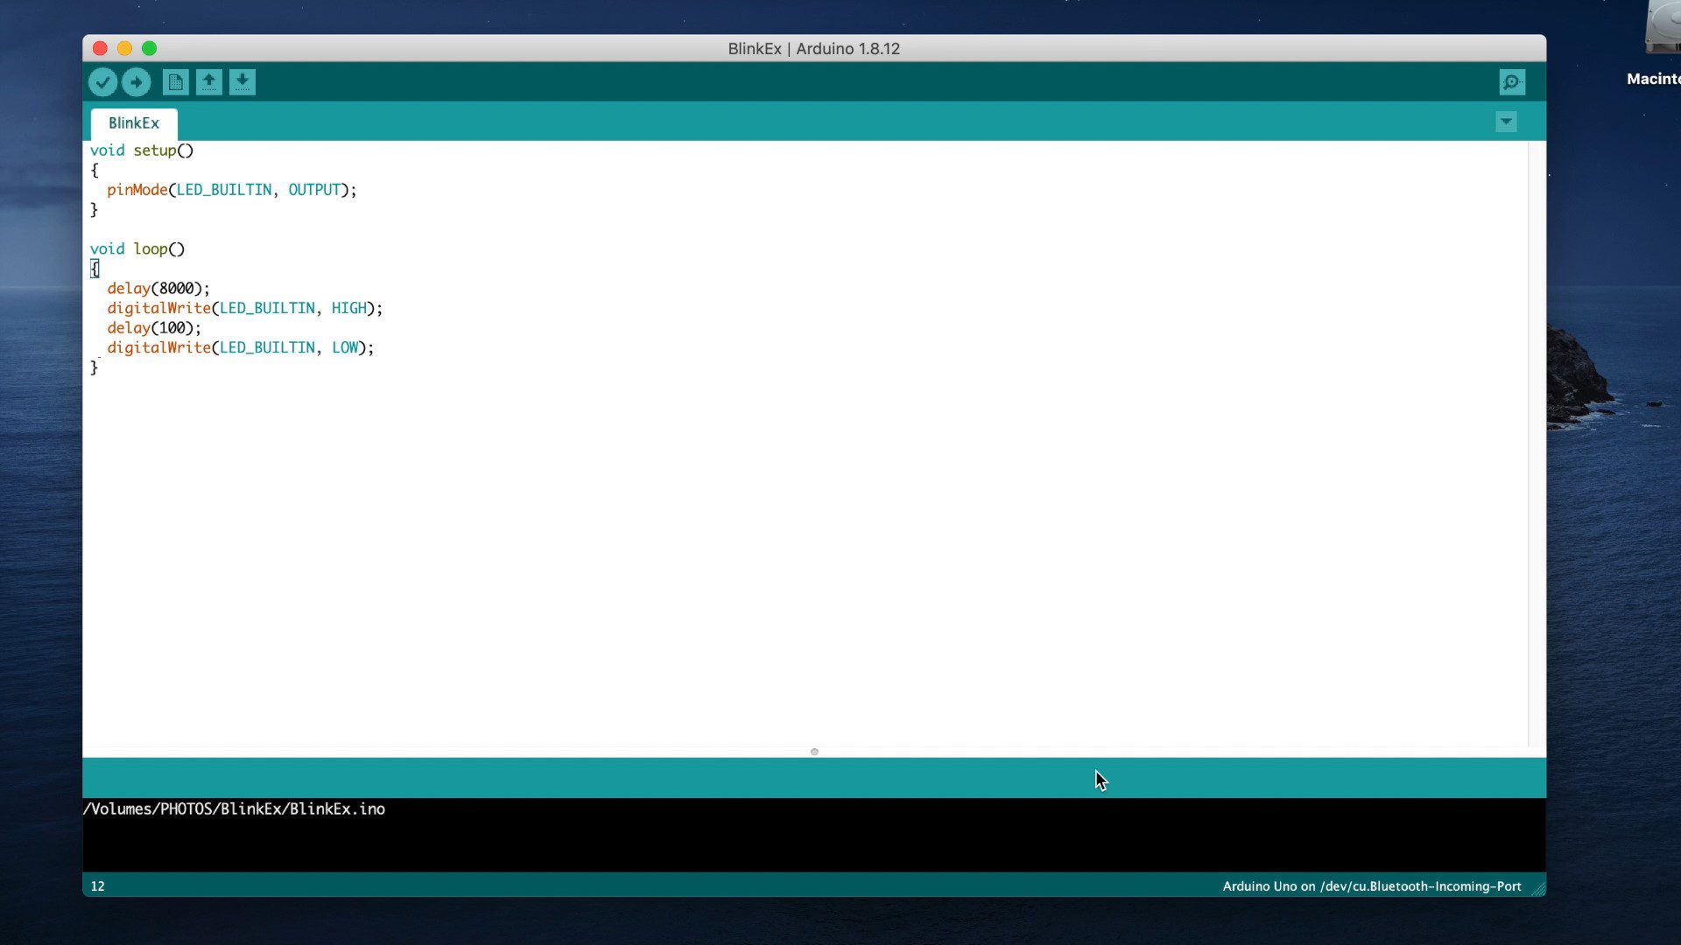Click the editor vertical scrollbar track

tap(1537, 437)
